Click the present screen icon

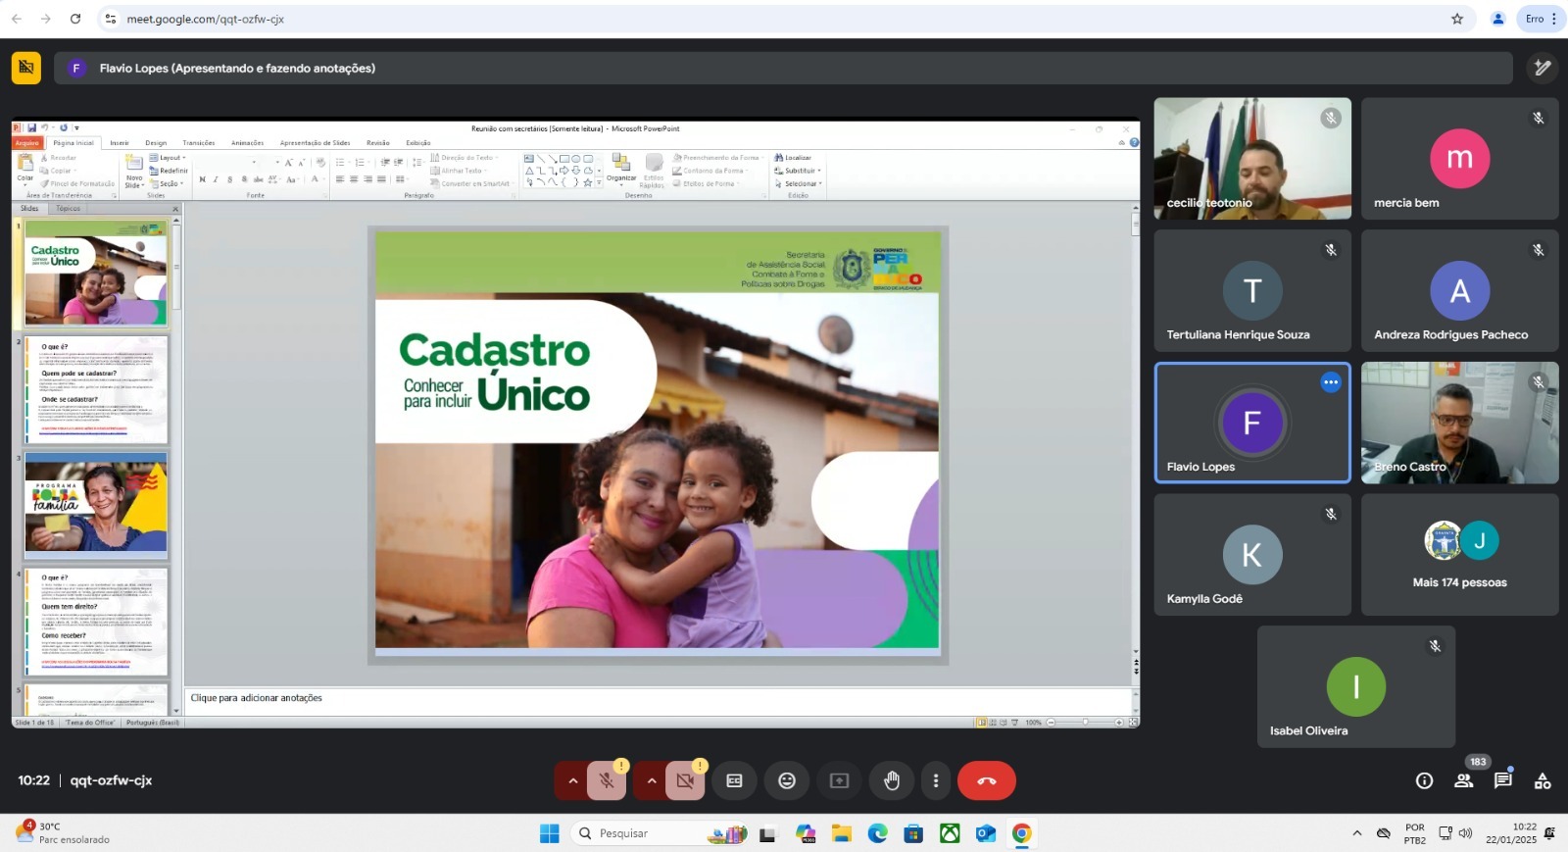point(839,781)
